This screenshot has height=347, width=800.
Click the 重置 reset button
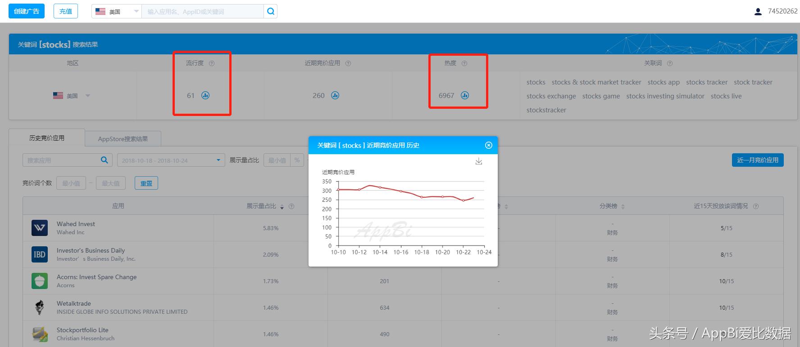pyautogui.click(x=146, y=183)
